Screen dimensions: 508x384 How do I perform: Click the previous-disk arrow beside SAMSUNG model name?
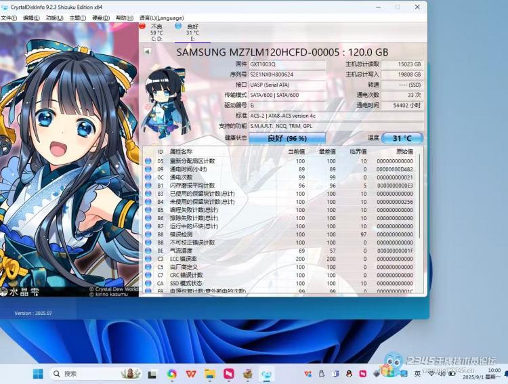tap(147, 51)
